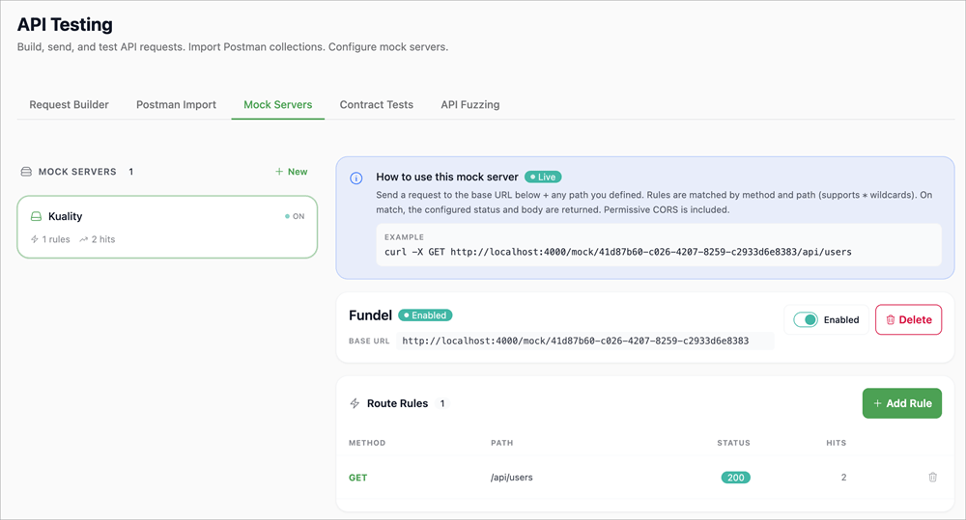This screenshot has width=966, height=520.
Task: Delete the /api/users rule via trash icon
Action: point(933,478)
